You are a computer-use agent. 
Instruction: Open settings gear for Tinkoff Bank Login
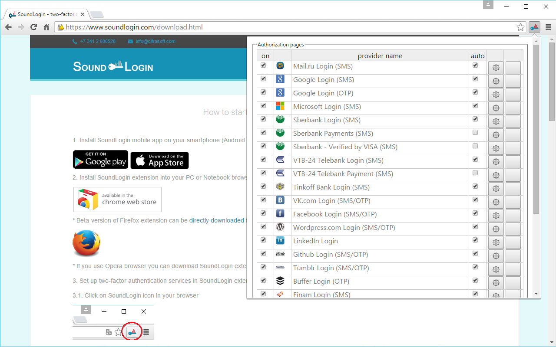(496, 189)
